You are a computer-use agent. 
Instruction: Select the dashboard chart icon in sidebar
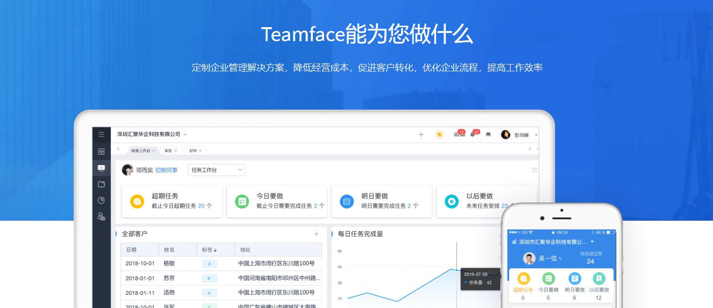coord(101,168)
